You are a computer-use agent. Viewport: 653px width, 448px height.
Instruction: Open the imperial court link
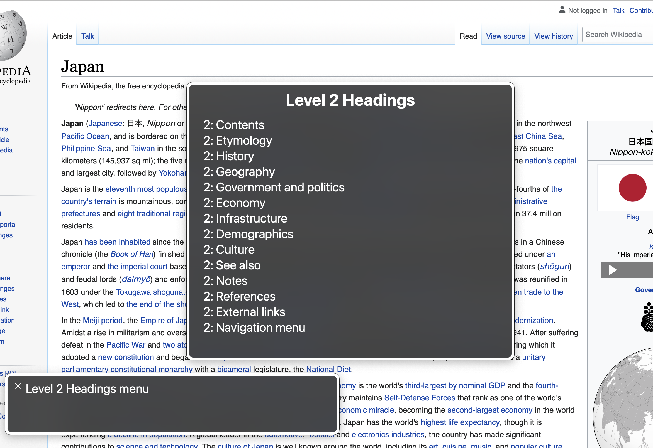coord(137,266)
